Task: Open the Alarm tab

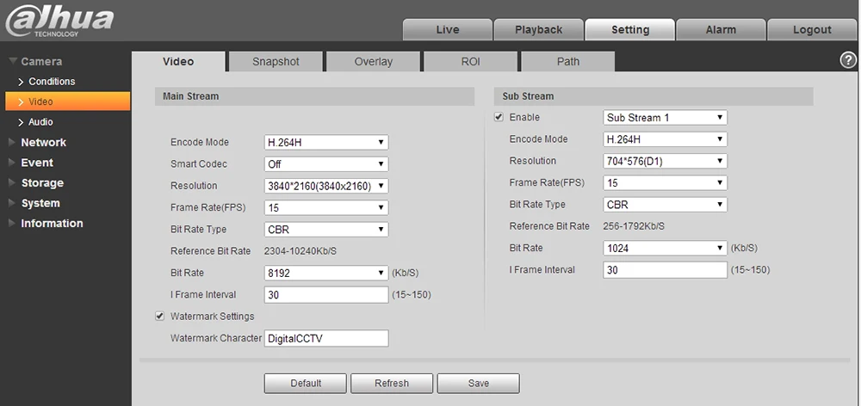Action: (721, 29)
